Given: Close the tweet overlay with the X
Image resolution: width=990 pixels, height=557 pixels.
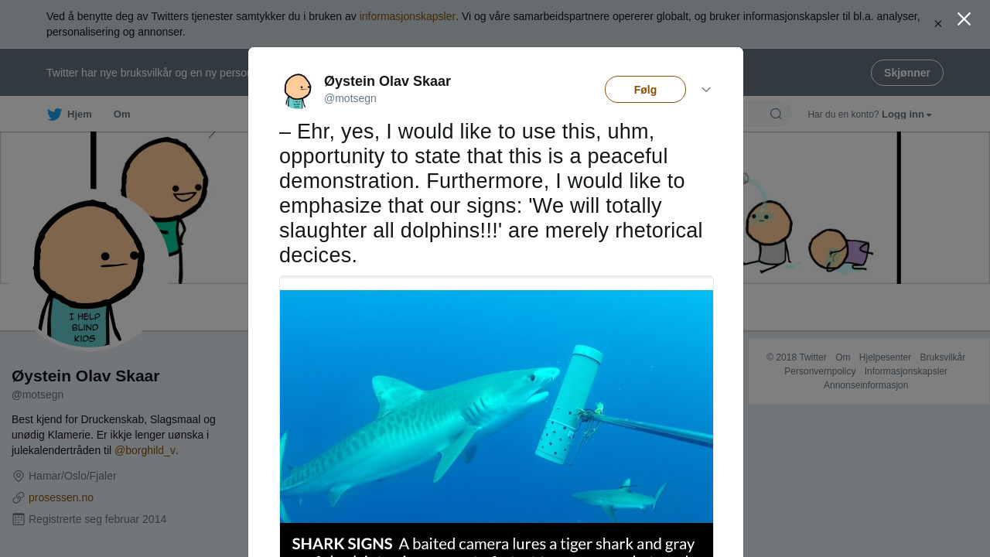Looking at the screenshot, I should coord(964,19).
